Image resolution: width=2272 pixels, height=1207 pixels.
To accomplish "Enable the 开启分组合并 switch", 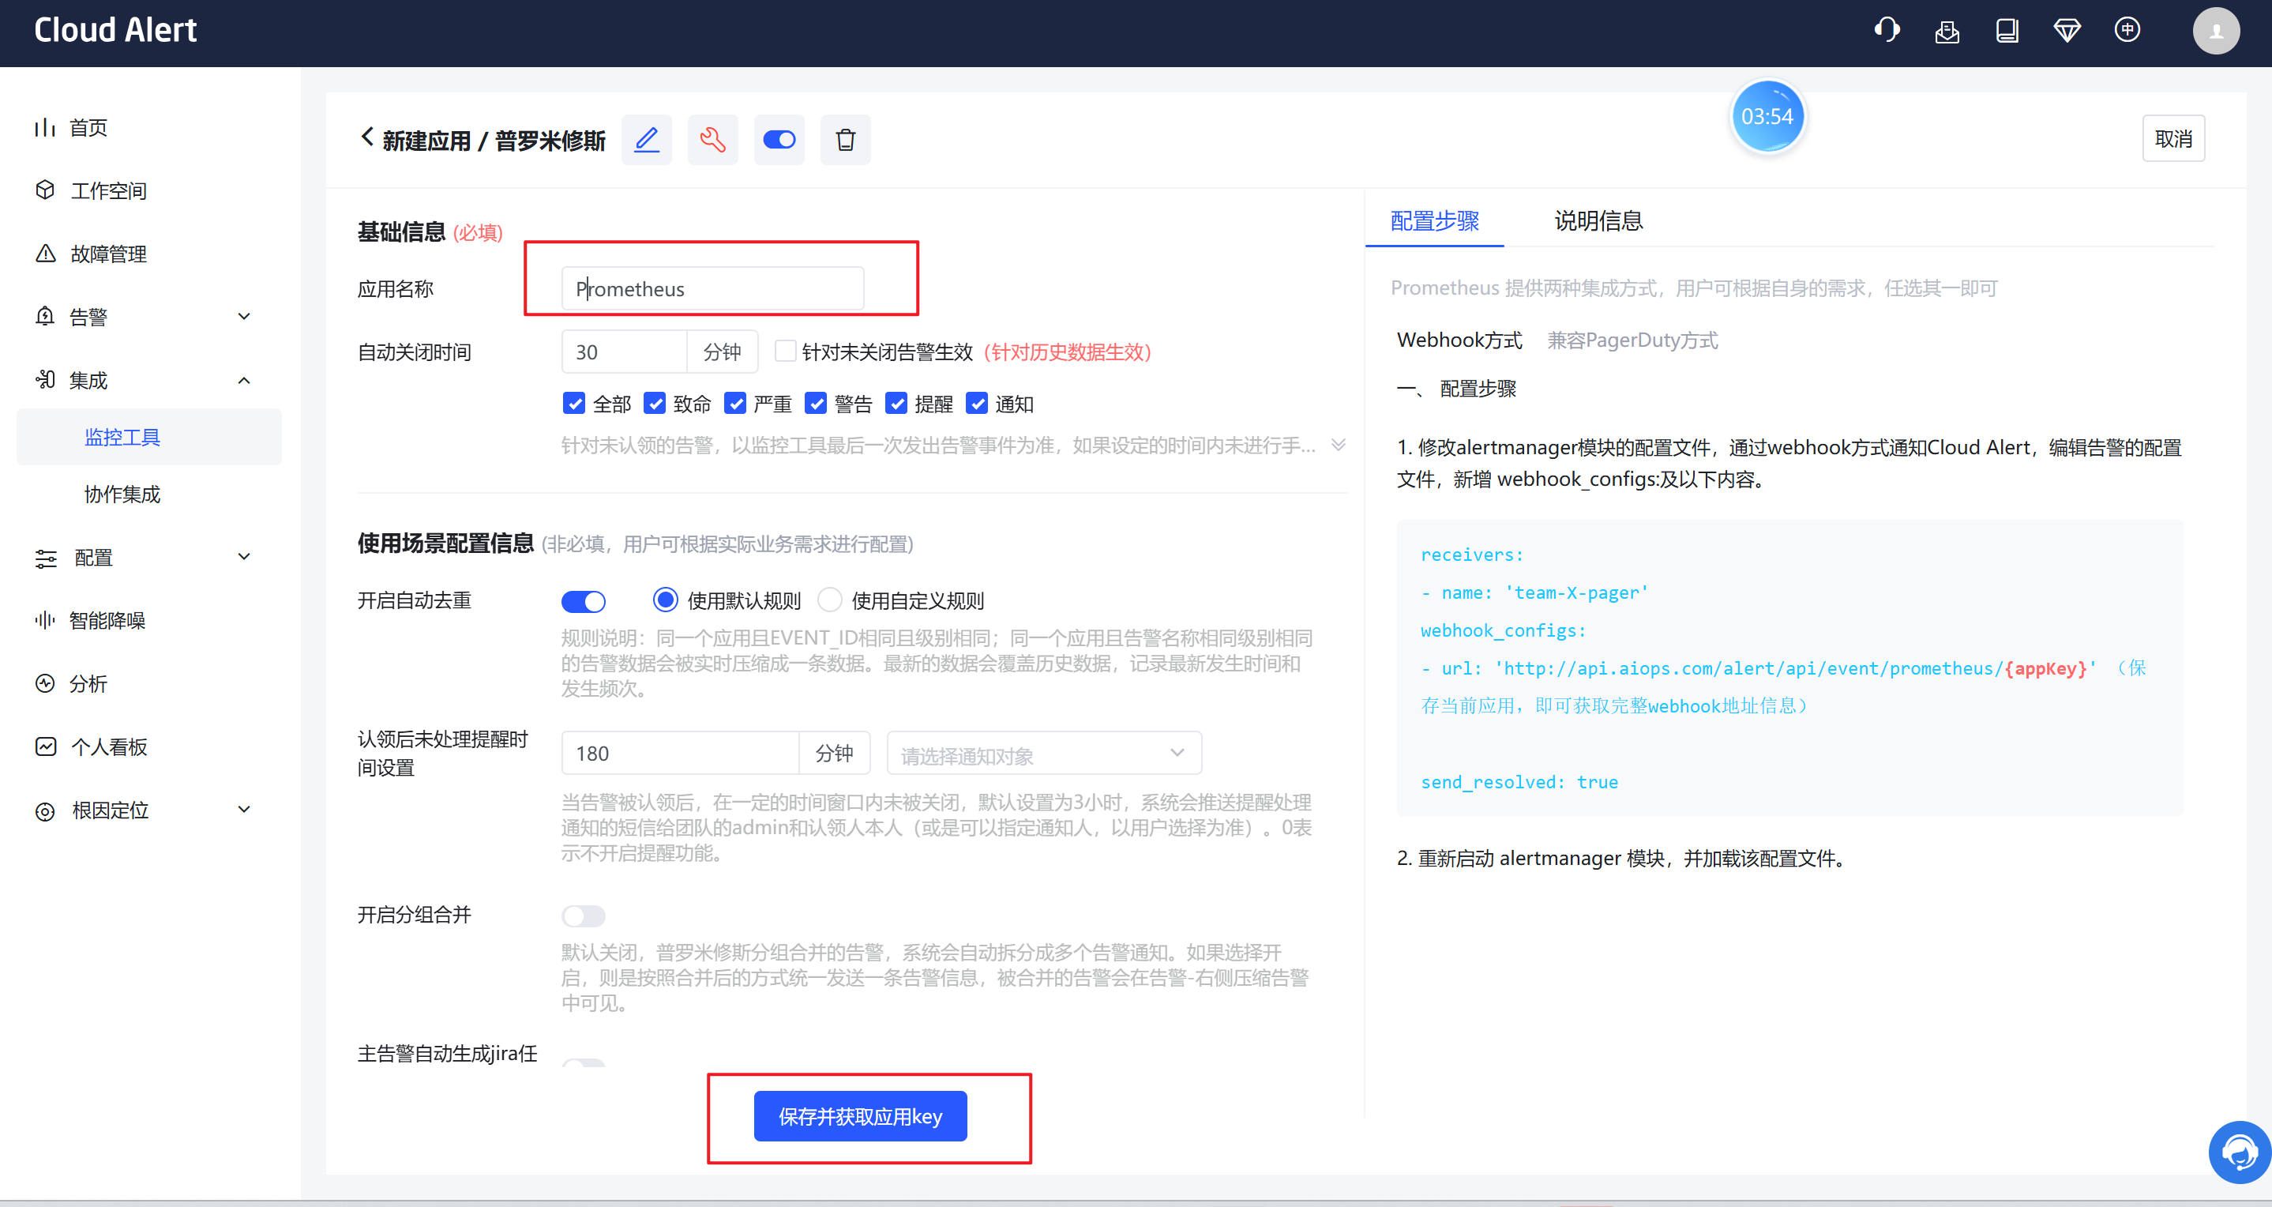I will 583,916.
